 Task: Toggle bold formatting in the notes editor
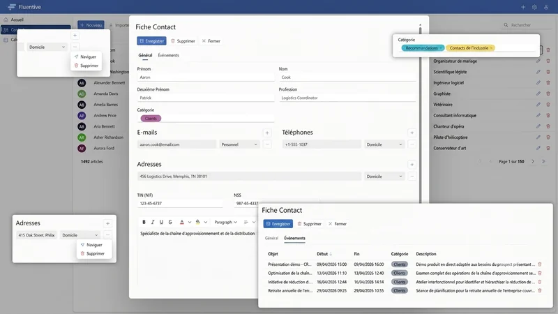click(144, 222)
